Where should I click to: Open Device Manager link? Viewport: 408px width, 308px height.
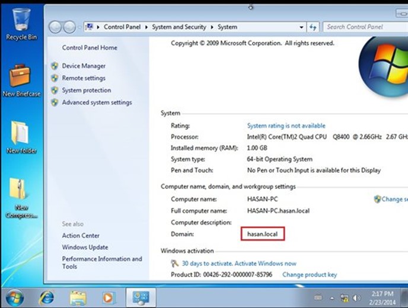(84, 66)
